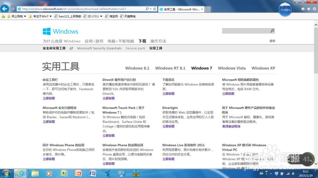Open 天猫商城 favorite link
318x178 pixels.
point(128,16)
